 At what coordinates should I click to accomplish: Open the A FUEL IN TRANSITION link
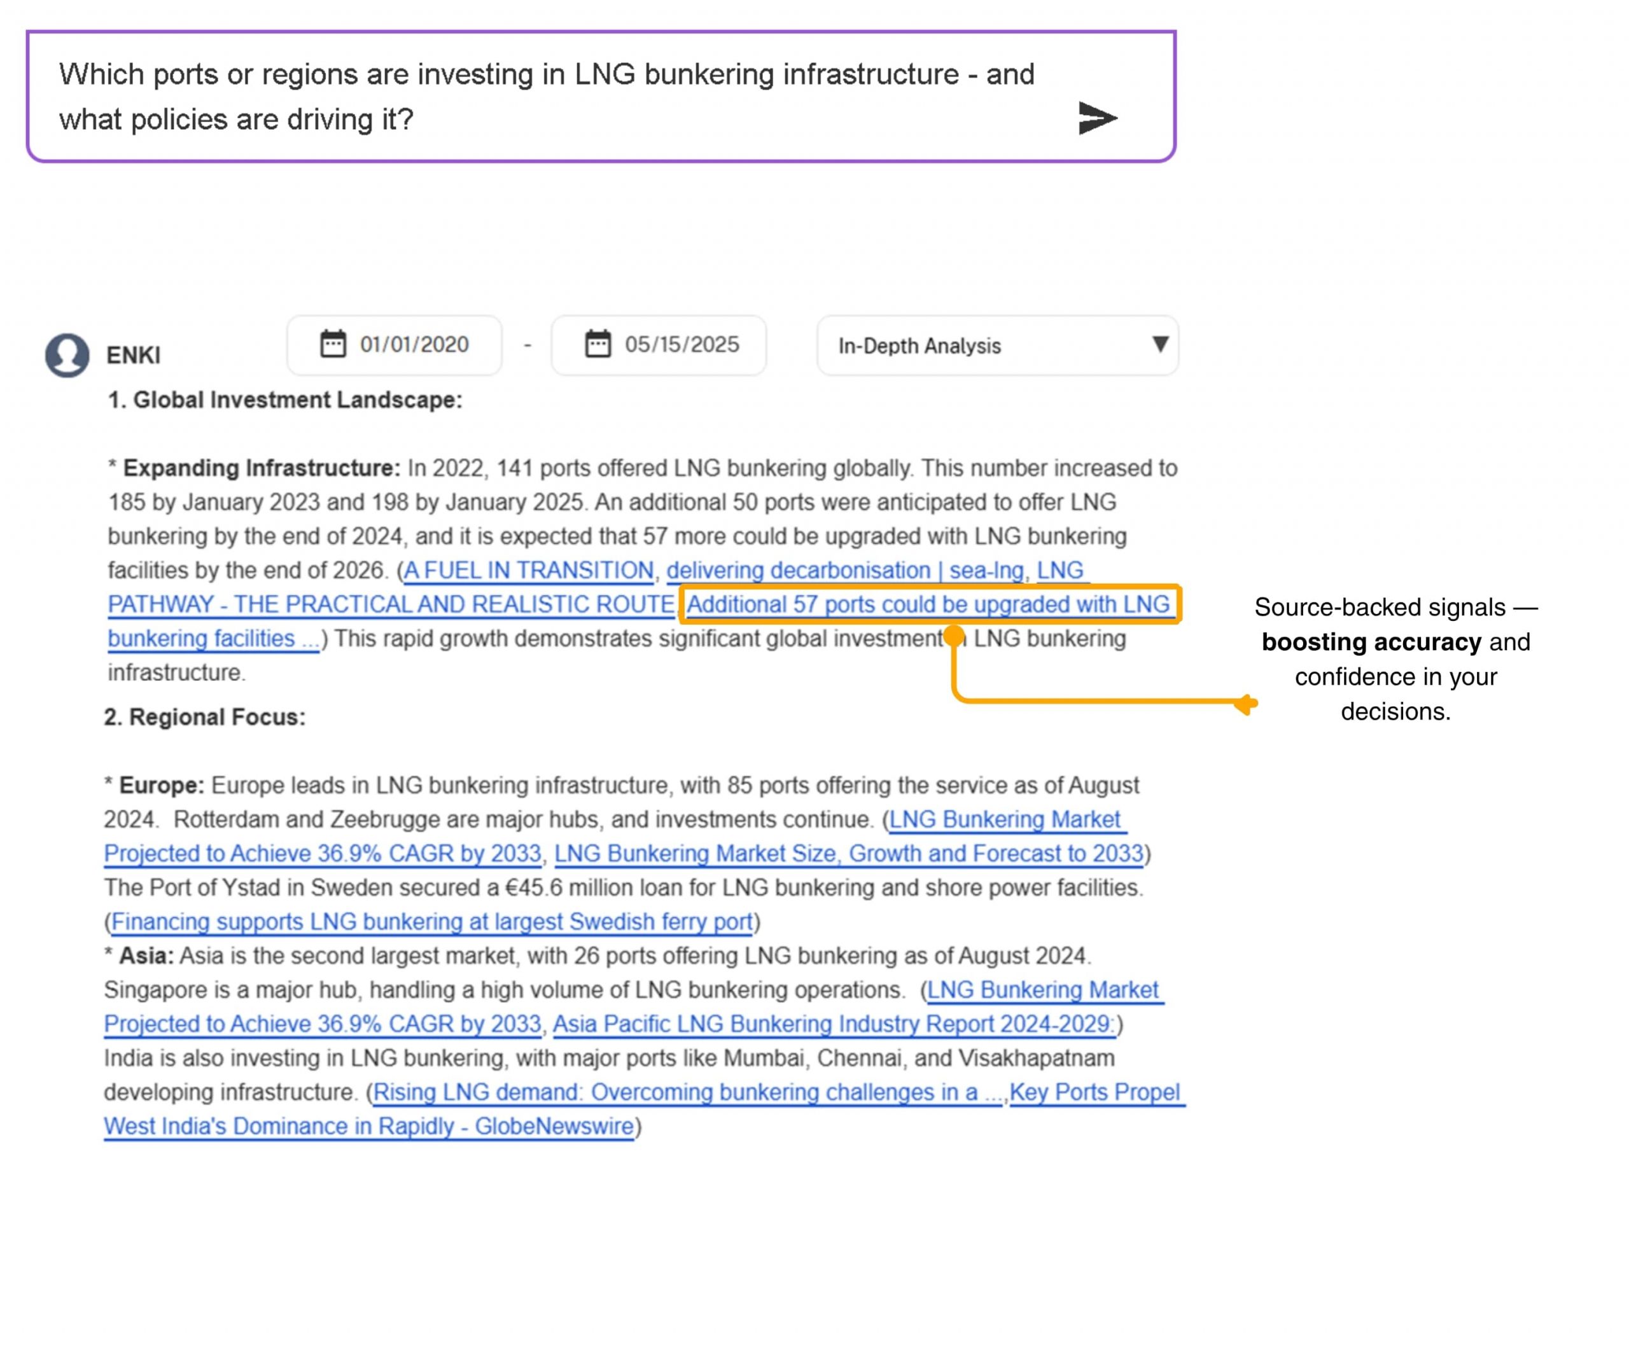click(x=528, y=571)
